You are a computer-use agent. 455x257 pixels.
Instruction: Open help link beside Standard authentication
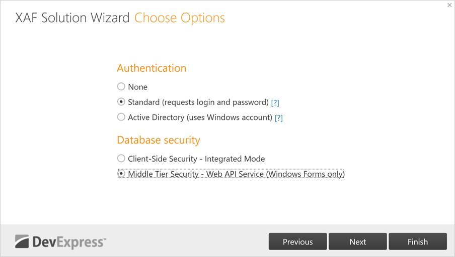pyautogui.click(x=275, y=102)
